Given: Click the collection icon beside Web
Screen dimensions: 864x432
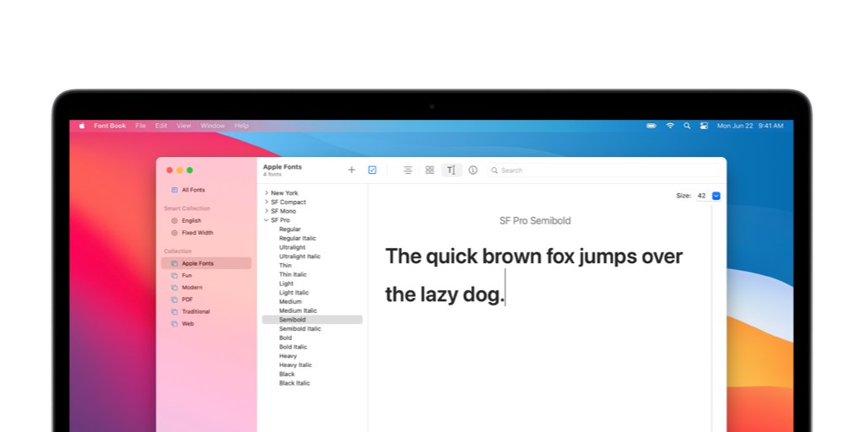Looking at the screenshot, I should 174,324.
